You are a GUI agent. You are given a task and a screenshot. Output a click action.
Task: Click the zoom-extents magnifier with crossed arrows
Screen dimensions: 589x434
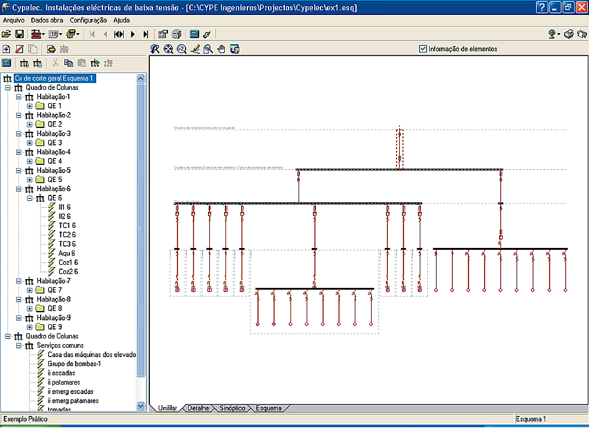tap(168, 49)
